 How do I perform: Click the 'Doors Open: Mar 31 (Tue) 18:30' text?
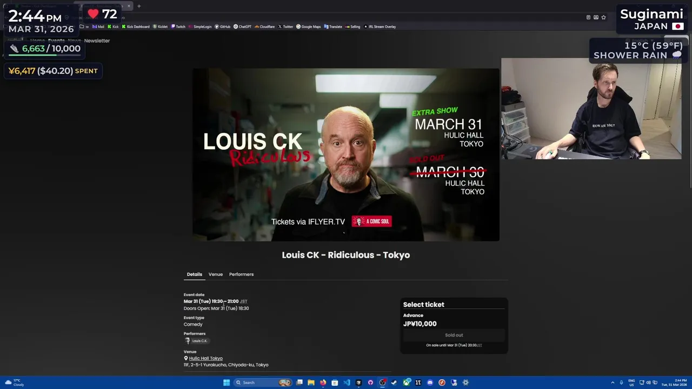tap(216, 308)
